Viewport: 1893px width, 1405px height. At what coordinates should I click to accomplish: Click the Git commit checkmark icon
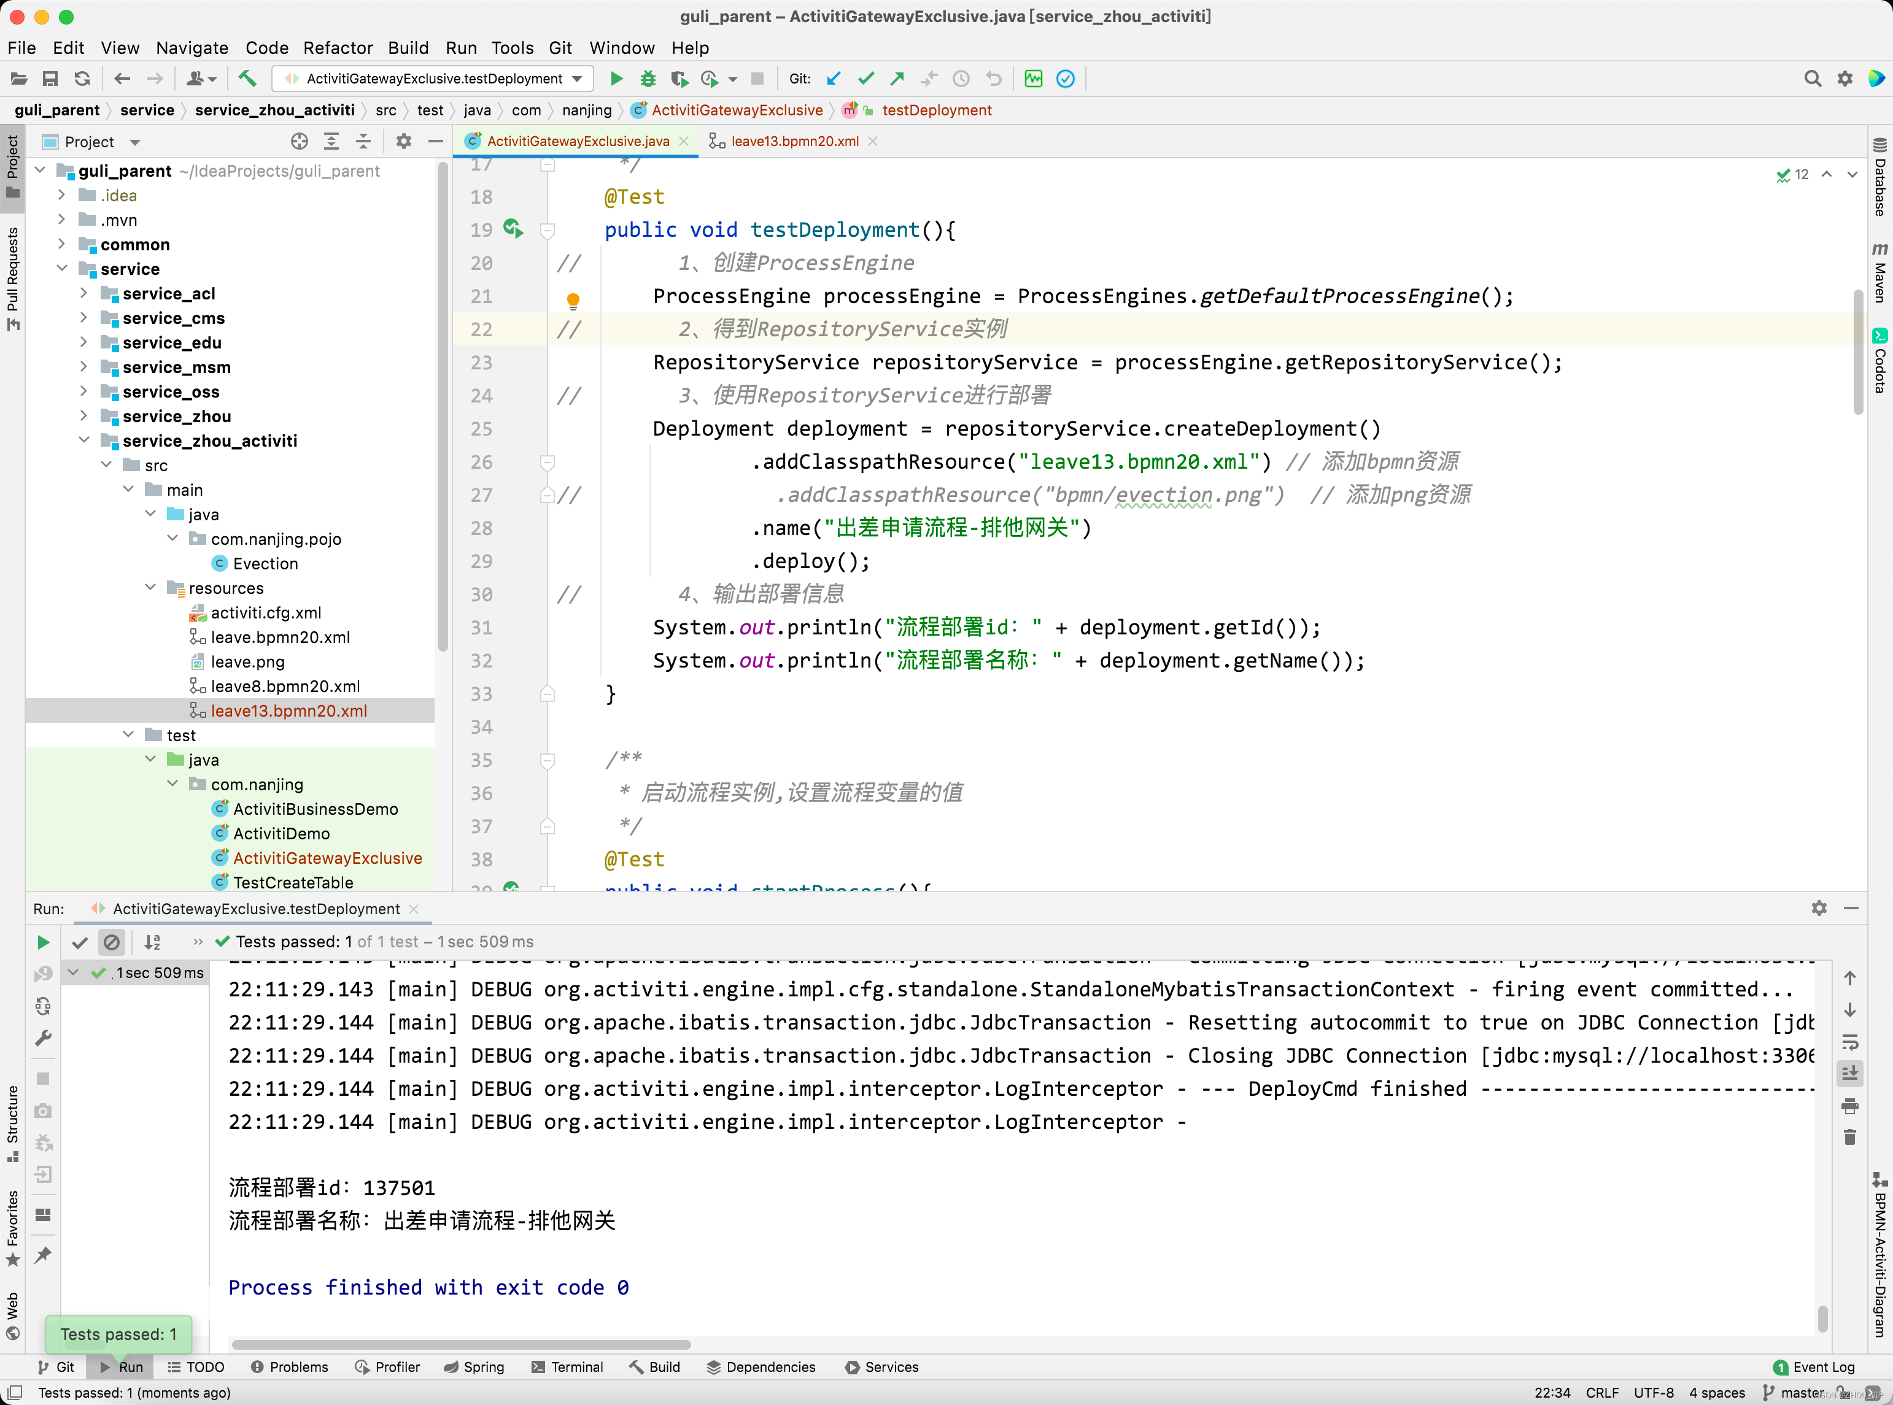tap(866, 79)
